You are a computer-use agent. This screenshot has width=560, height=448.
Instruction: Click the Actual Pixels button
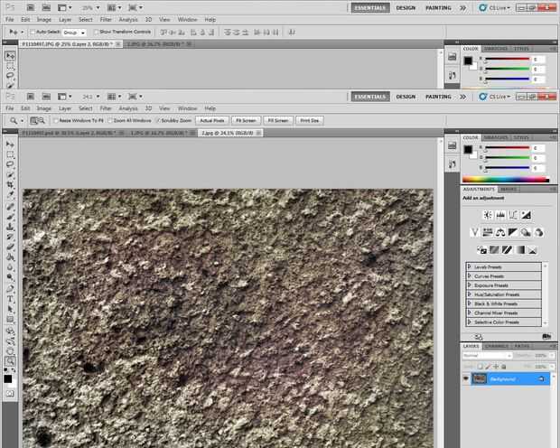click(x=211, y=119)
